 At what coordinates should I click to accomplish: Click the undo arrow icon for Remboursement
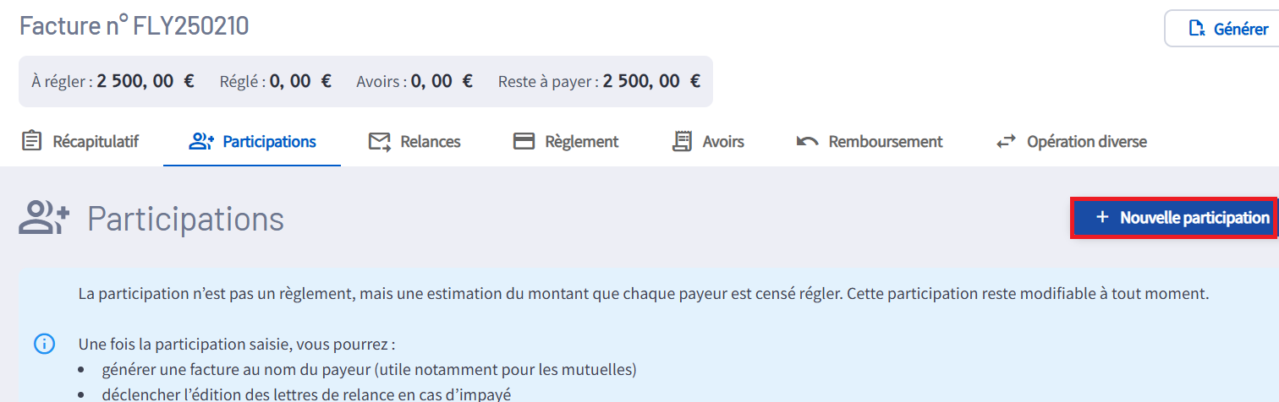[807, 141]
